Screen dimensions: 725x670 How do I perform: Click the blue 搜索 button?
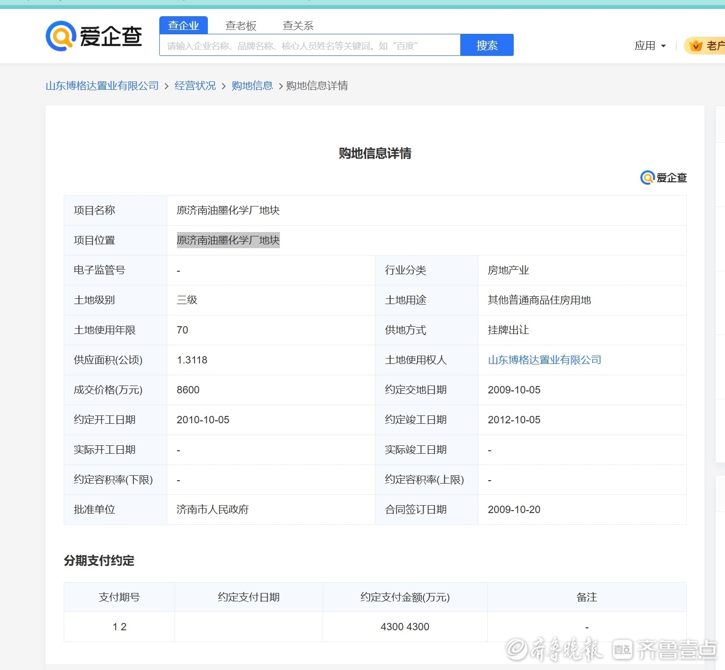coord(487,45)
